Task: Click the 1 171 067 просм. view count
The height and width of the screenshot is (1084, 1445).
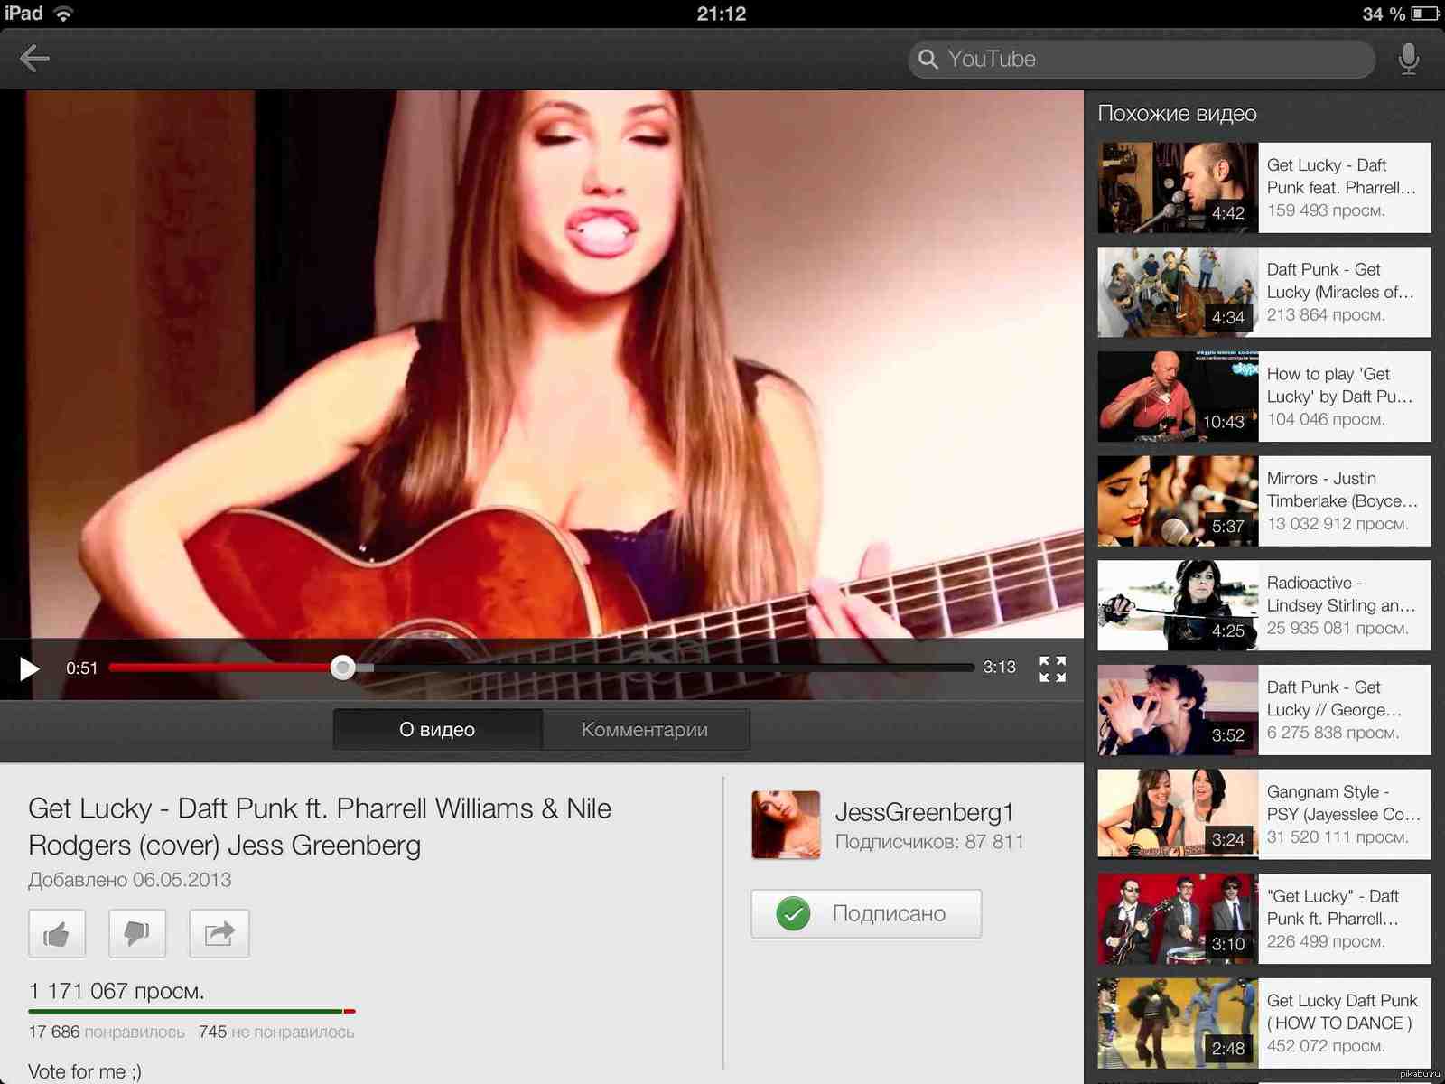Action: 117,991
